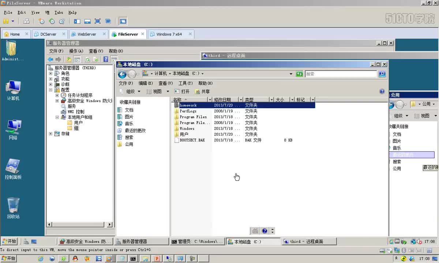Viewport: 439px width, 263px height.
Task: Click guest 开始 start button
Action: click(9, 241)
